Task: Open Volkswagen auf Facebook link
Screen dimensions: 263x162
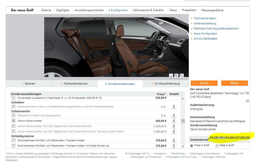Action: point(146,157)
